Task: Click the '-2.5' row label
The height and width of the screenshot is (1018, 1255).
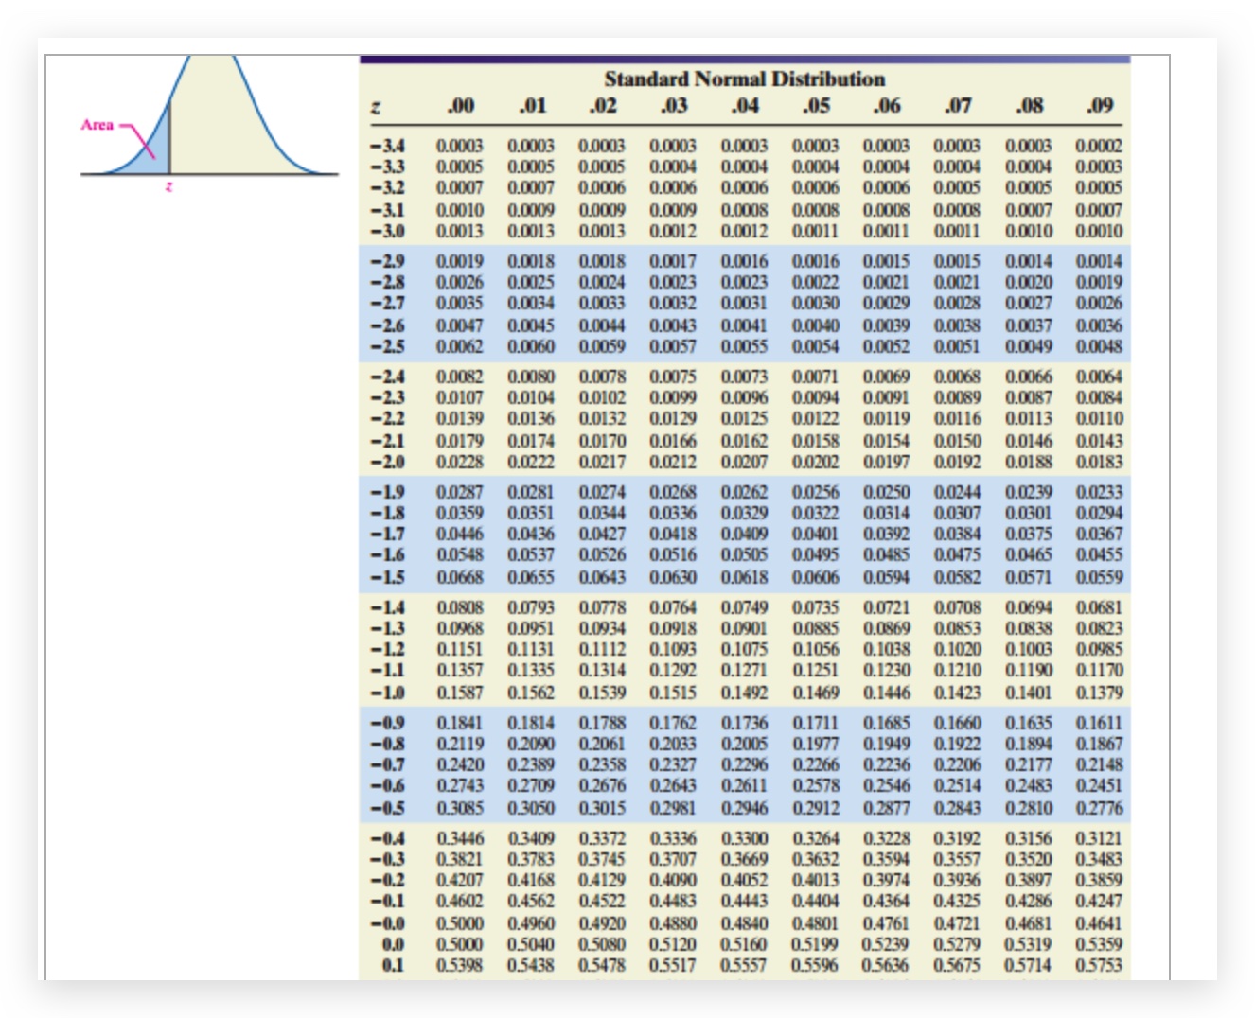Action: (x=387, y=346)
